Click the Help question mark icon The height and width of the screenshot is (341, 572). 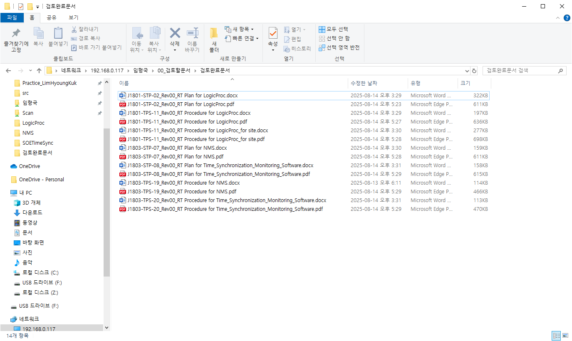[567, 18]
